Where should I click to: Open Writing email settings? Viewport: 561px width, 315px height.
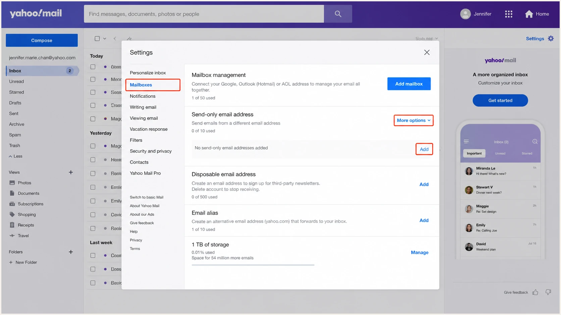point(143,107)
